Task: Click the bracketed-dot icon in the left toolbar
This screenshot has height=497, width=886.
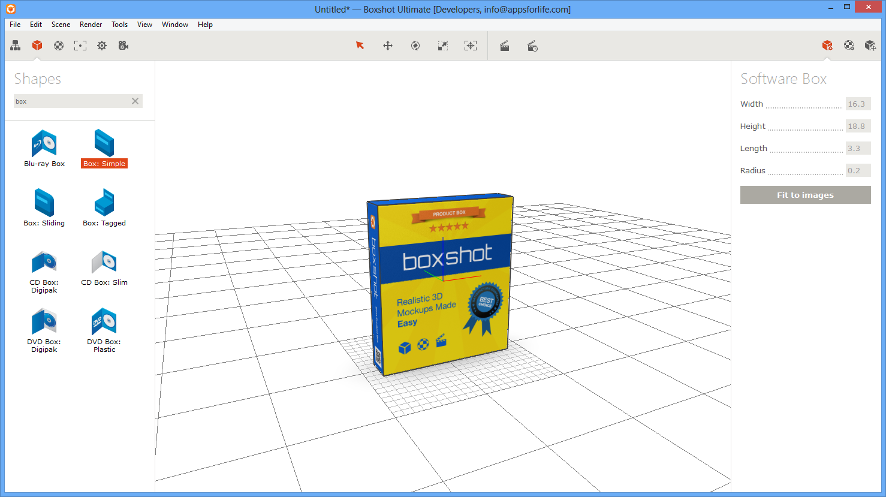Action: tap(80, 46)
